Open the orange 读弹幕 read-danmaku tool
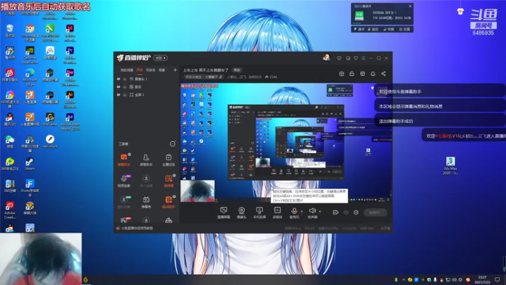The height and width of the screenshot is (285, 506). pos(168,181)
